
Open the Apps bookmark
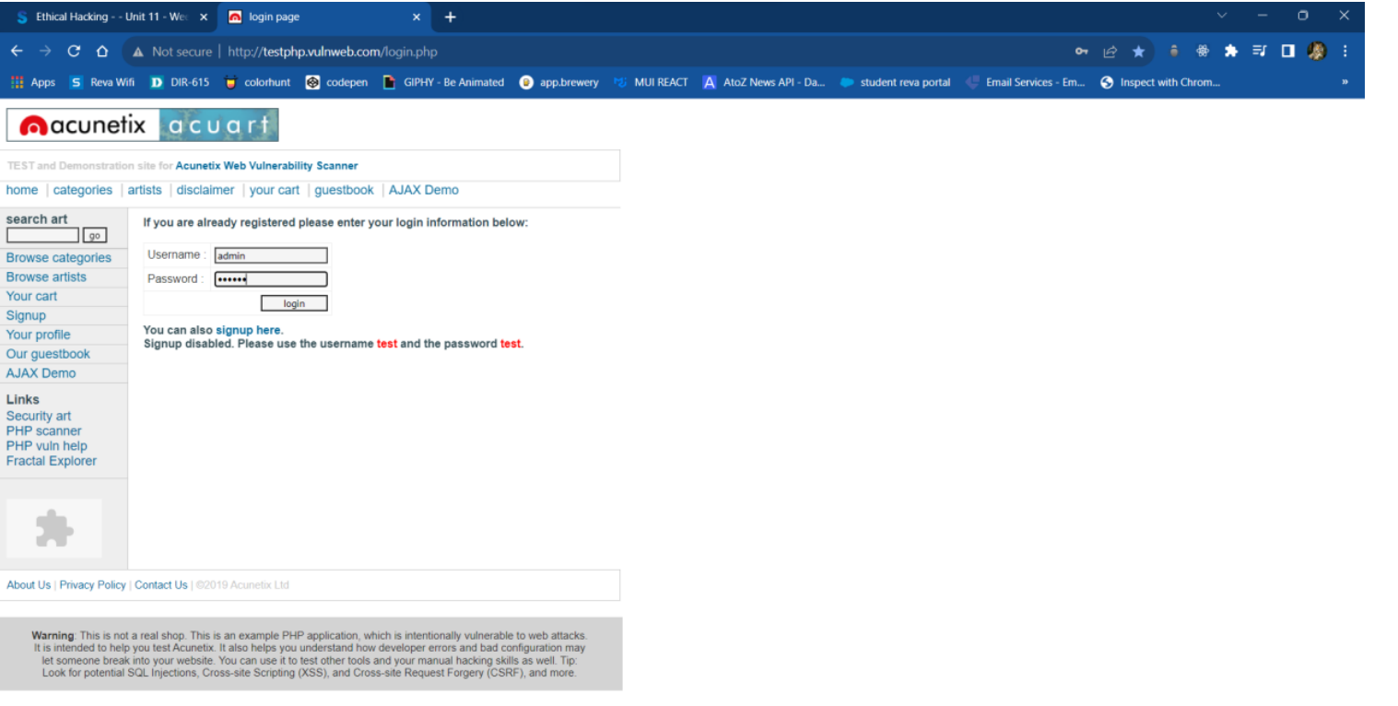(33, 82)
